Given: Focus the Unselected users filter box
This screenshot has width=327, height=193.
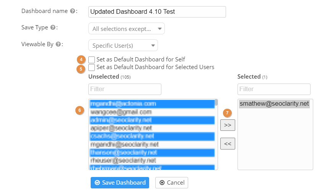Looking at the screenshot, I should pos(125,89).
